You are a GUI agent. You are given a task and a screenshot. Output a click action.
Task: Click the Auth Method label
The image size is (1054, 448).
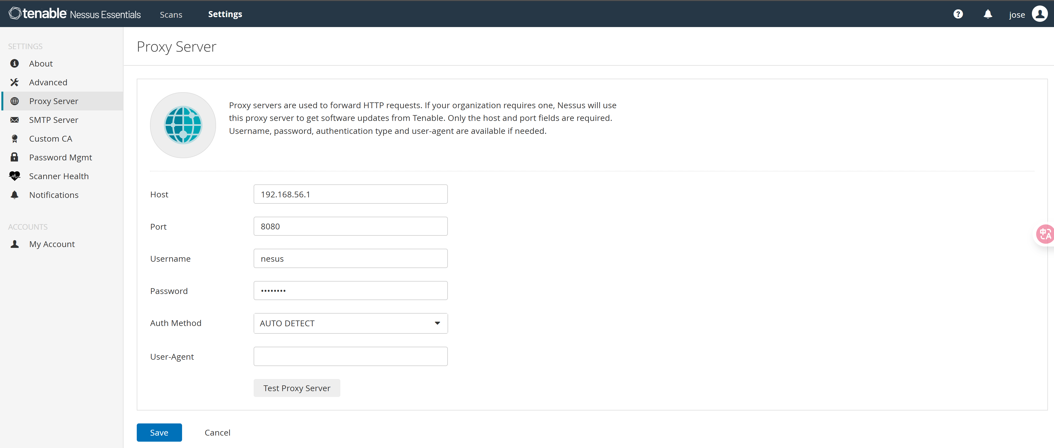click(x=175, y=323)
